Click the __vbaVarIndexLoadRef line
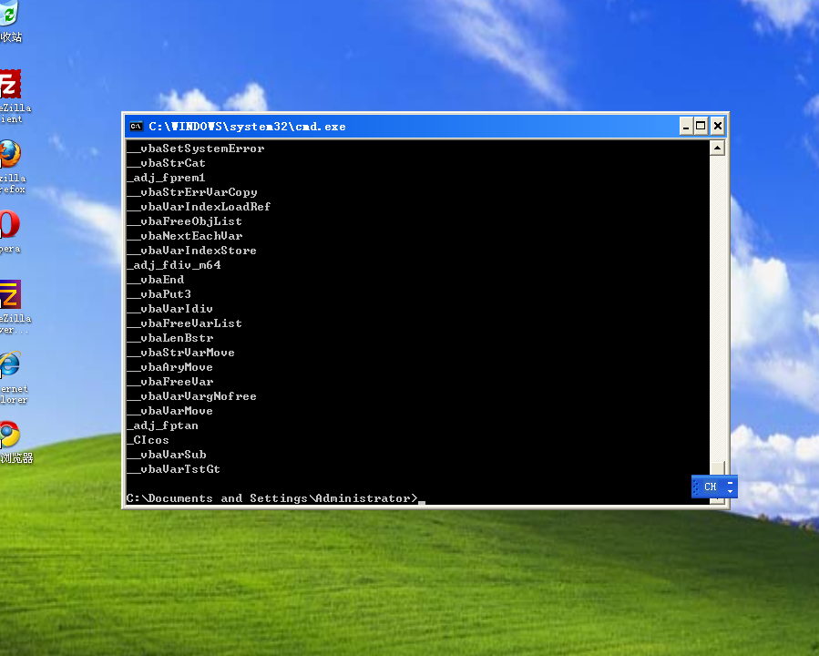 199,208
